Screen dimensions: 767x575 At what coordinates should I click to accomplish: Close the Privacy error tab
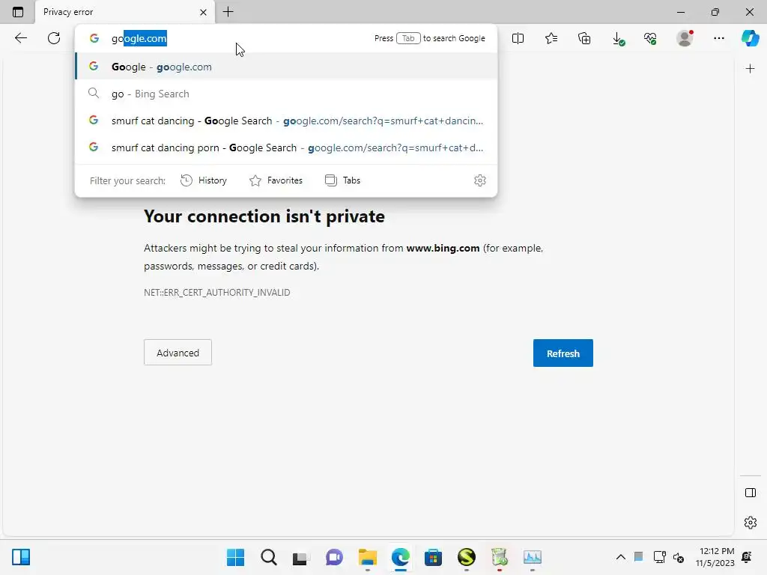(203, 12)
